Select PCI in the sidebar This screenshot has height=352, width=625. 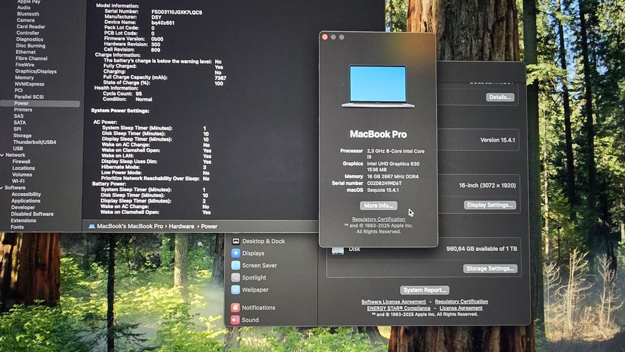[x=19, y=91]
